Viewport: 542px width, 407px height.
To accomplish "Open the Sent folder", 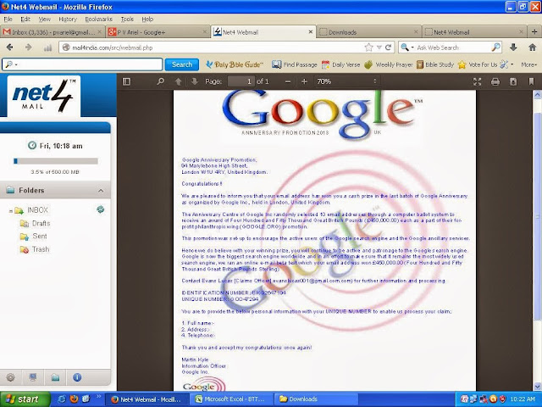I will 40,236.
